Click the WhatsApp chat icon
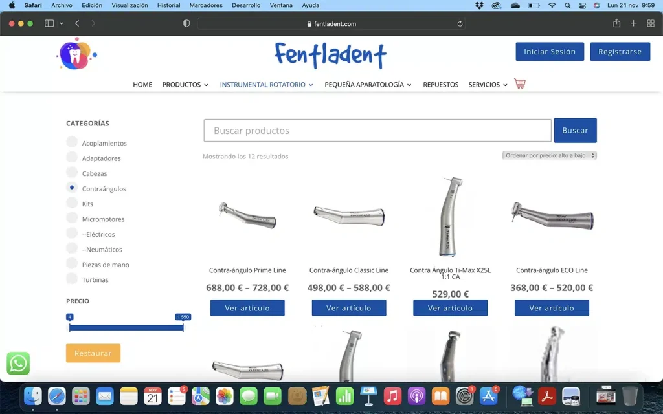 click(18, 364)
